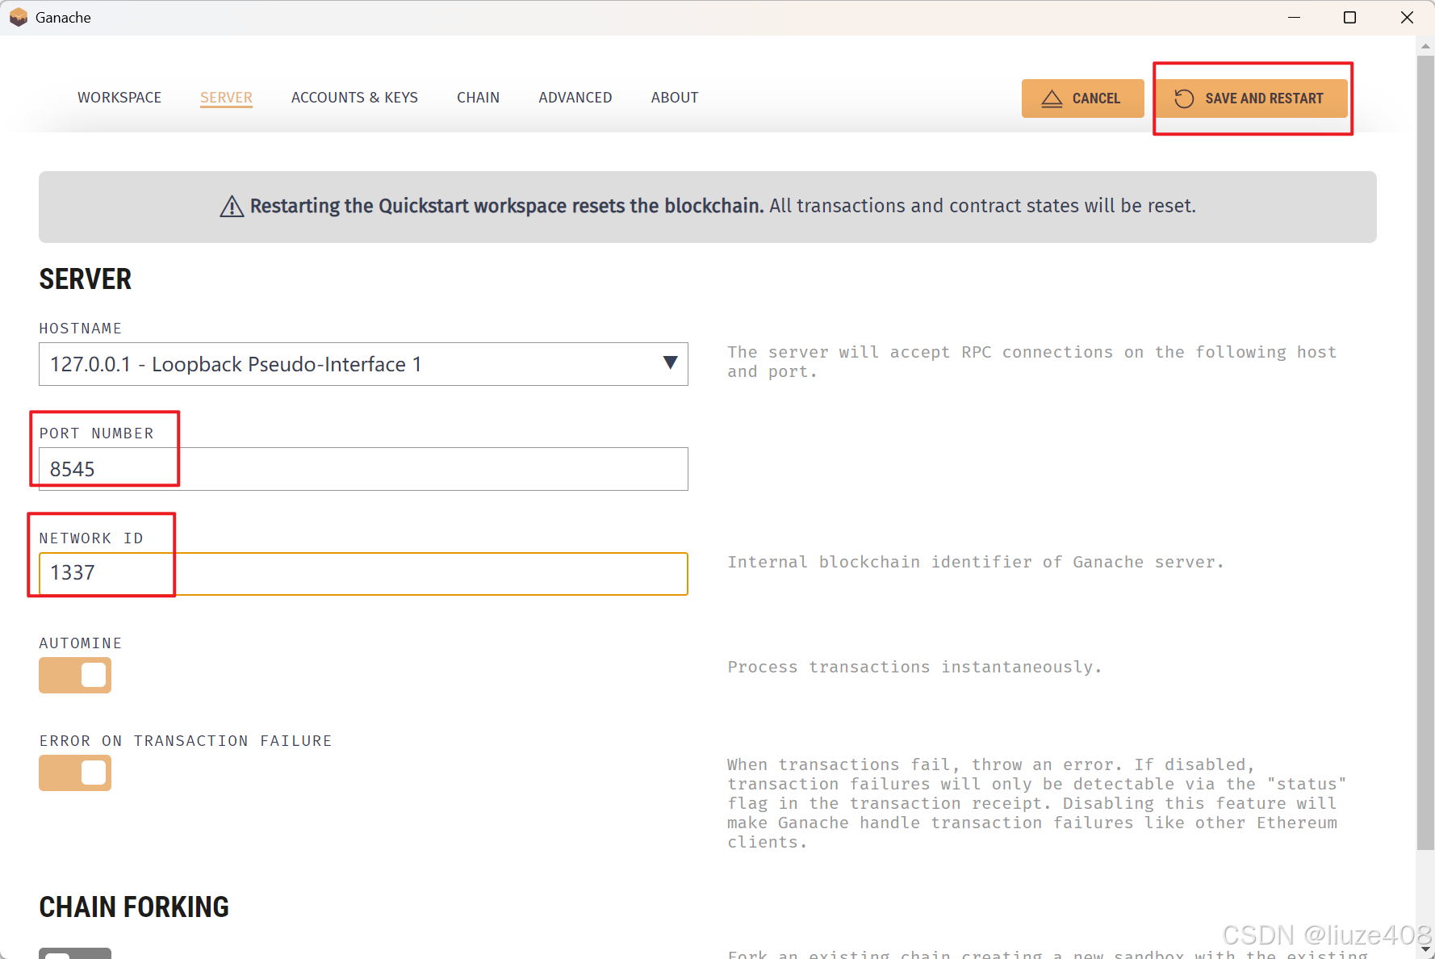Click the scrollbar up arrow
This screenshot has height=959, width=1435.
click(1425, 46)
